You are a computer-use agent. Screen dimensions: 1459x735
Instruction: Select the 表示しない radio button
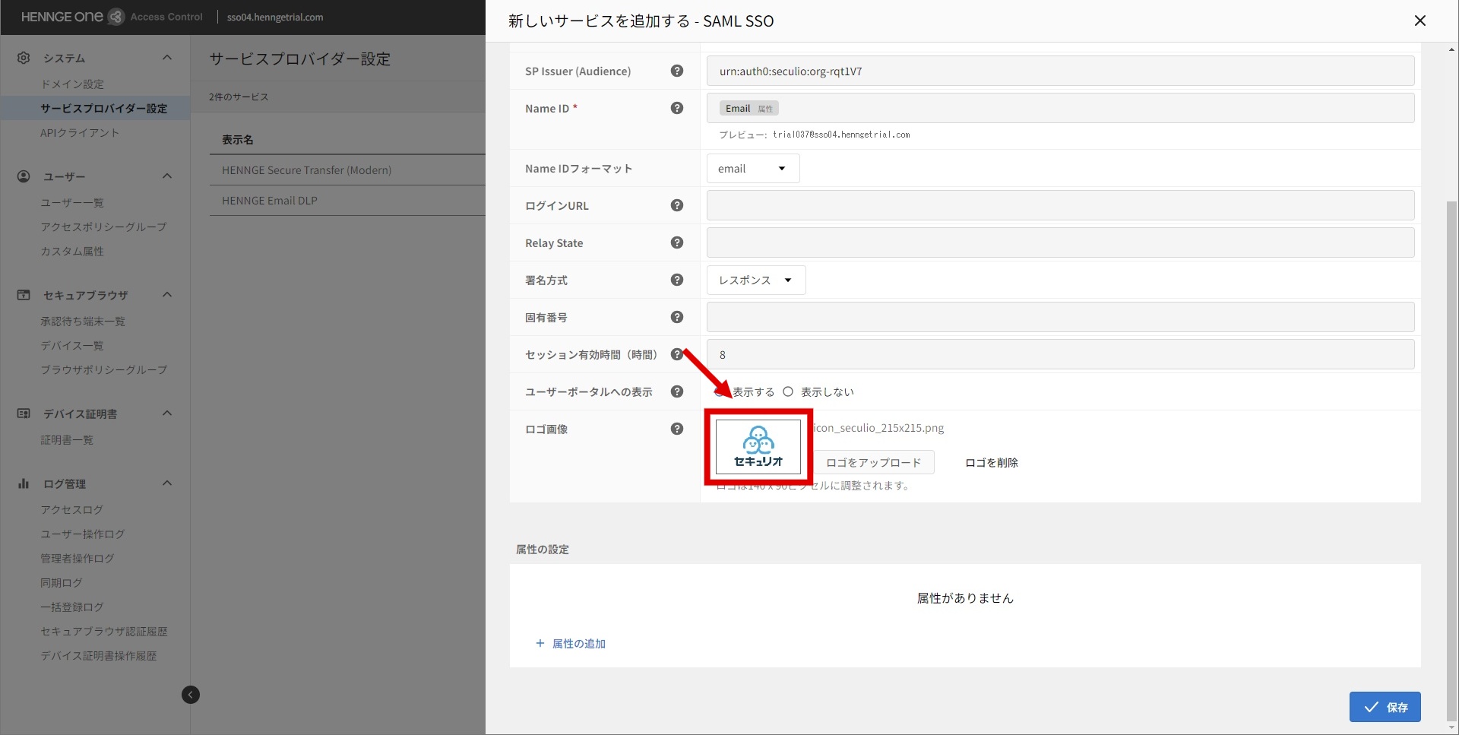[788, 391]
